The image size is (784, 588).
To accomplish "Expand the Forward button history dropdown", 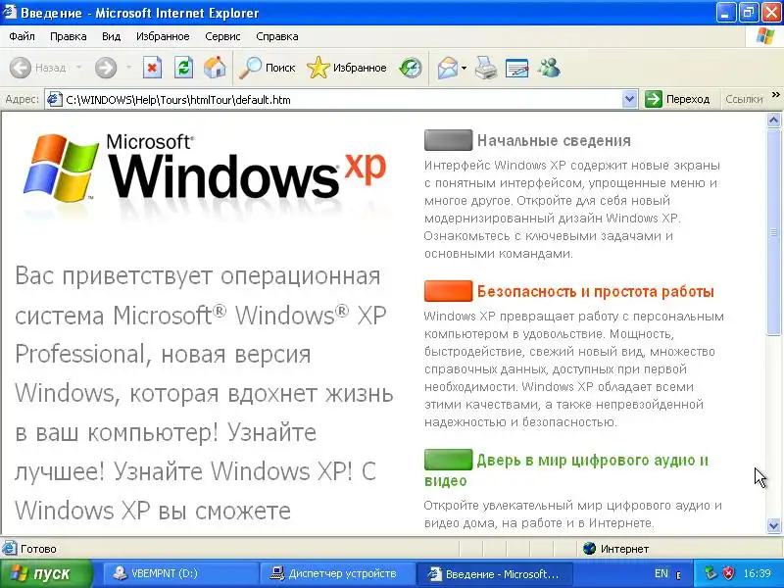I will (x=128, y=67).
